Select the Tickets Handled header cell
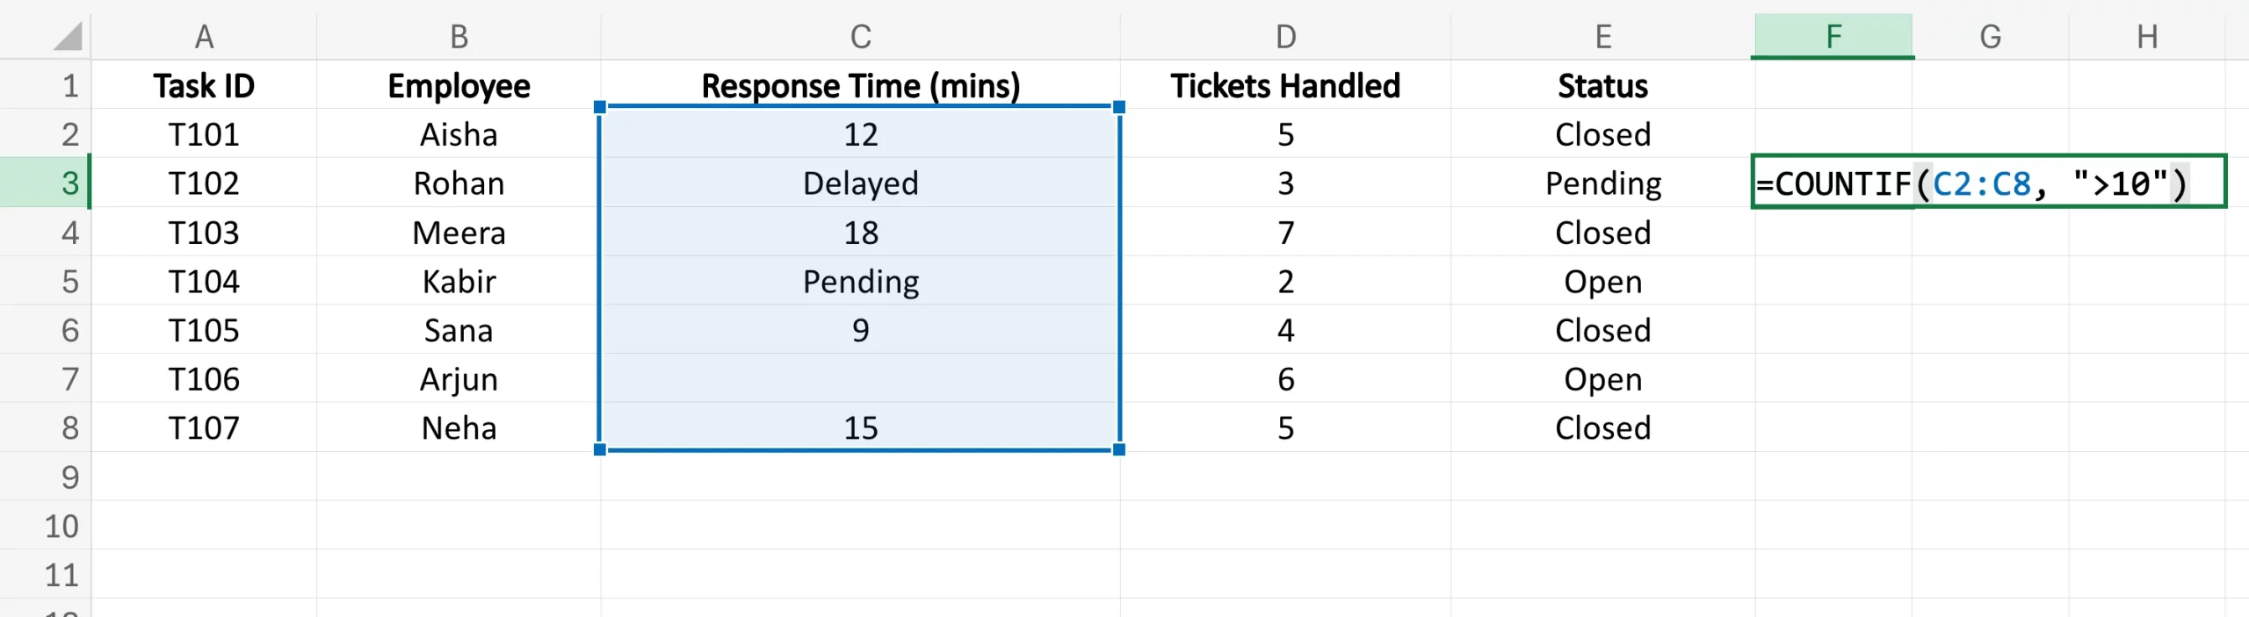 tap(1285, 86)
